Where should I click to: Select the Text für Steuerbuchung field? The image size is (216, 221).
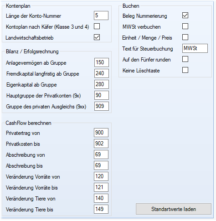[x=195, y=48]
